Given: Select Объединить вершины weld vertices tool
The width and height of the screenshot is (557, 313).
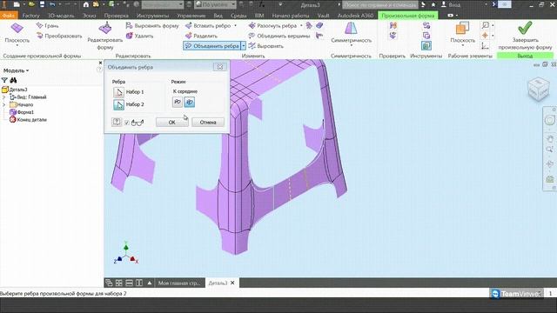Looking at the screenshot, I should pos(279,36).
